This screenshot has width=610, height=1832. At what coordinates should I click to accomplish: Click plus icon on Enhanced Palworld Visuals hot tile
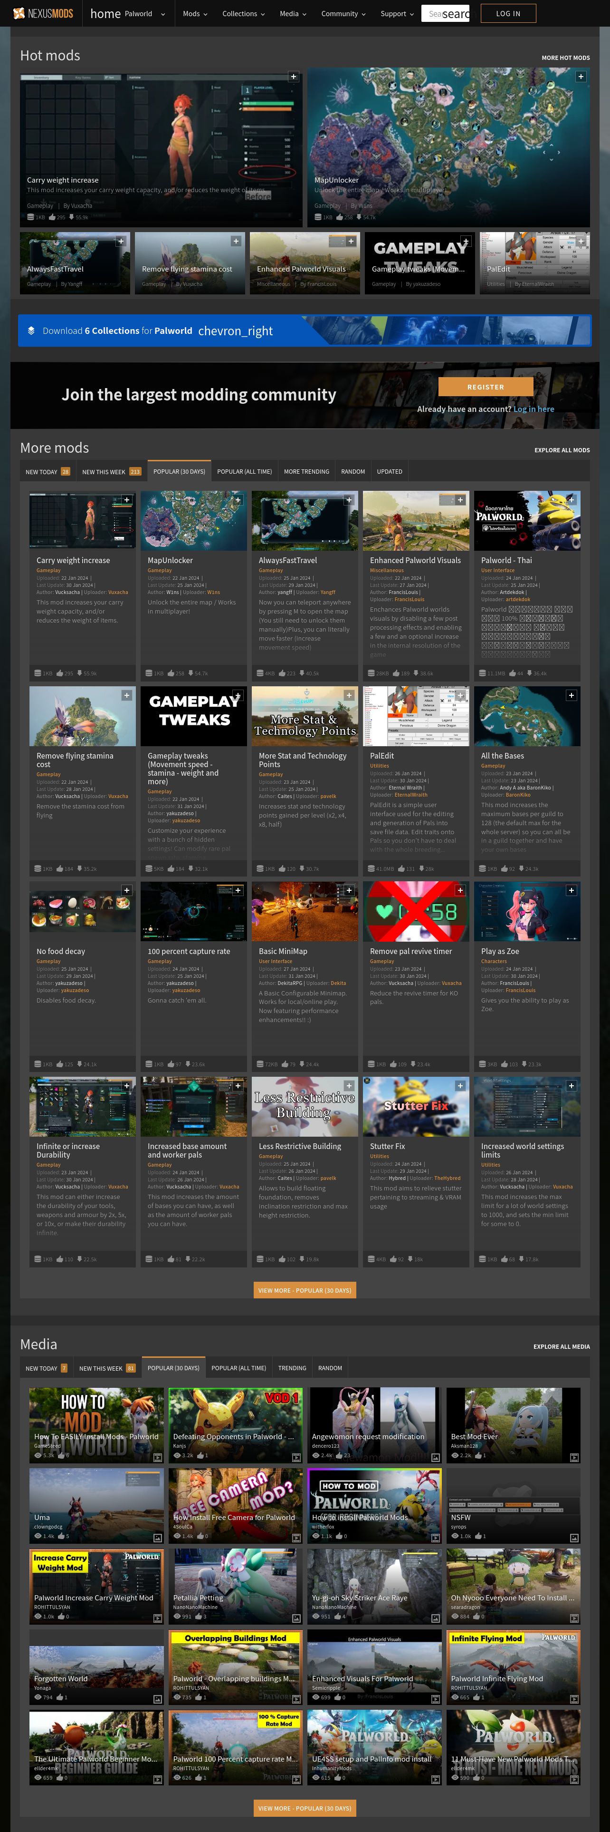coord(351,241)
